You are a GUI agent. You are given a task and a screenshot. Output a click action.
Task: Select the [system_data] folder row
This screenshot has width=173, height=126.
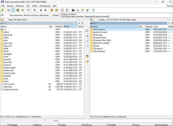(42, 68)
